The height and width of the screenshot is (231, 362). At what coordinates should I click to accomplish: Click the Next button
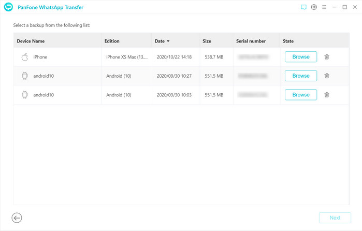coord(335,218)
